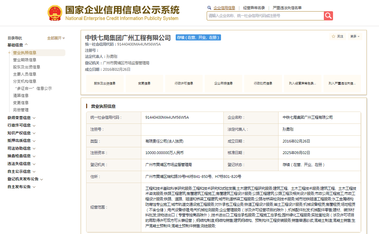Focus the company name search field
The width and height of the screenshot is (379, 234).
coord(265,16)
